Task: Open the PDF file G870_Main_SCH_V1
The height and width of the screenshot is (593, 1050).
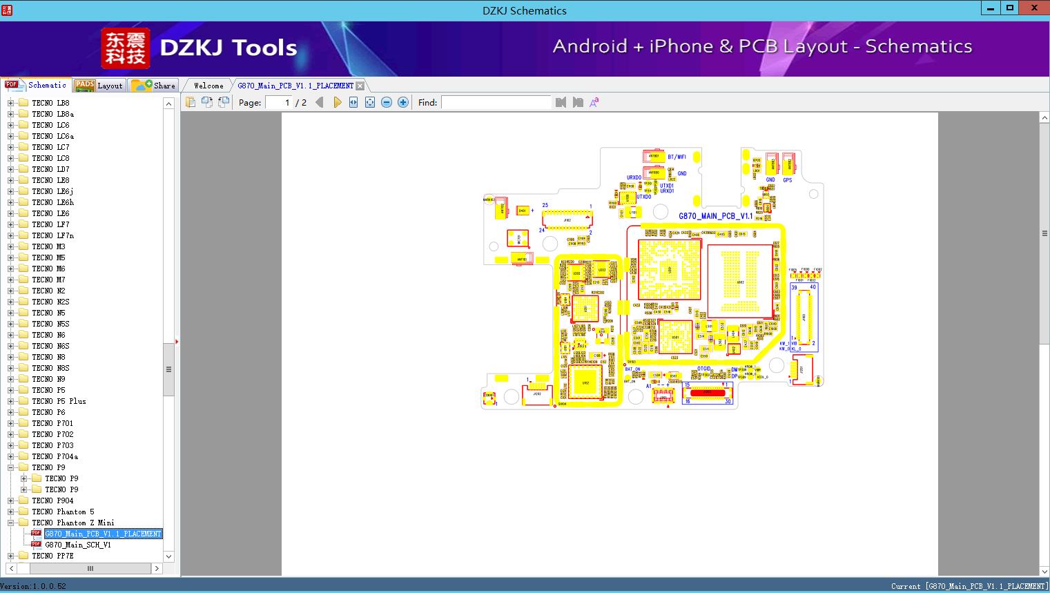Action: [78, 545]
